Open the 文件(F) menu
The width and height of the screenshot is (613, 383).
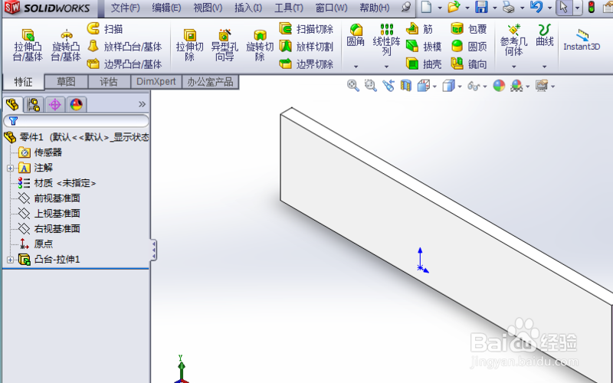point(125,8)
